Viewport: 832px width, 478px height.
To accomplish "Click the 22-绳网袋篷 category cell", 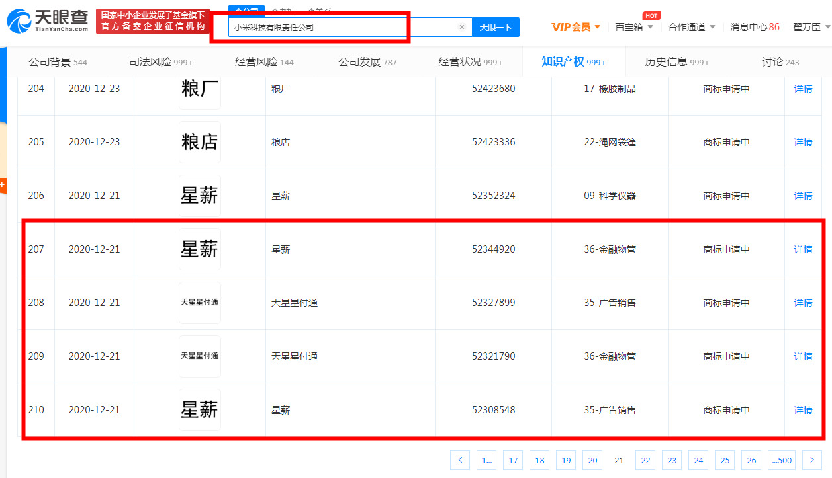I will point(610,142).
